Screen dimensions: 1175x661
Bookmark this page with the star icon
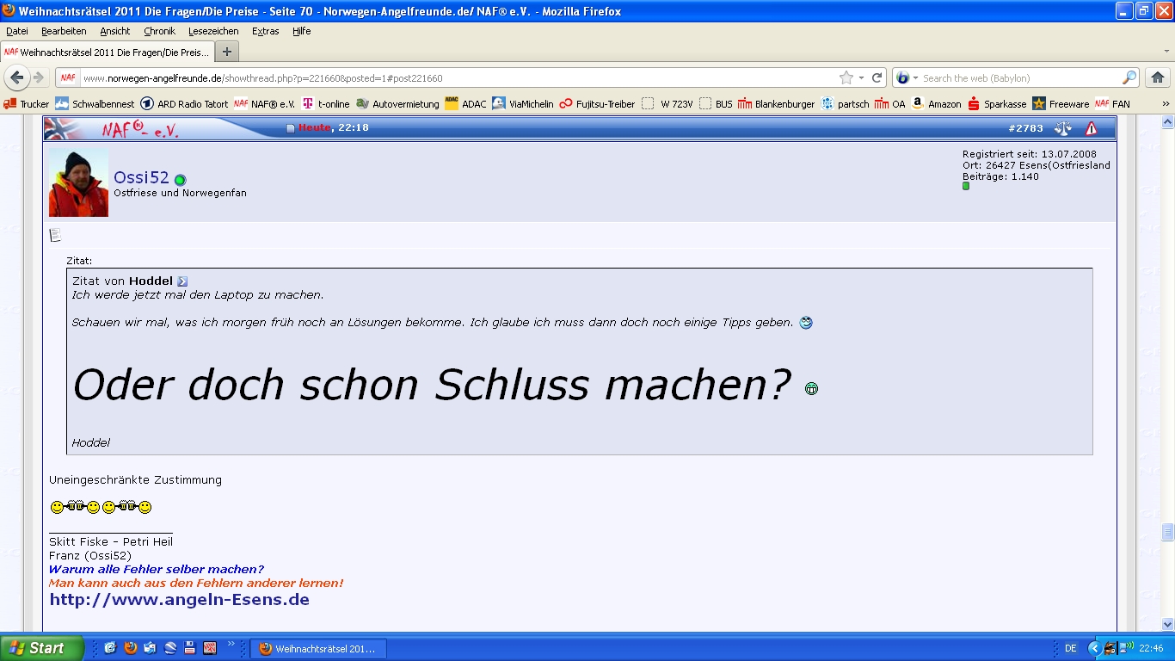(846, 77)
